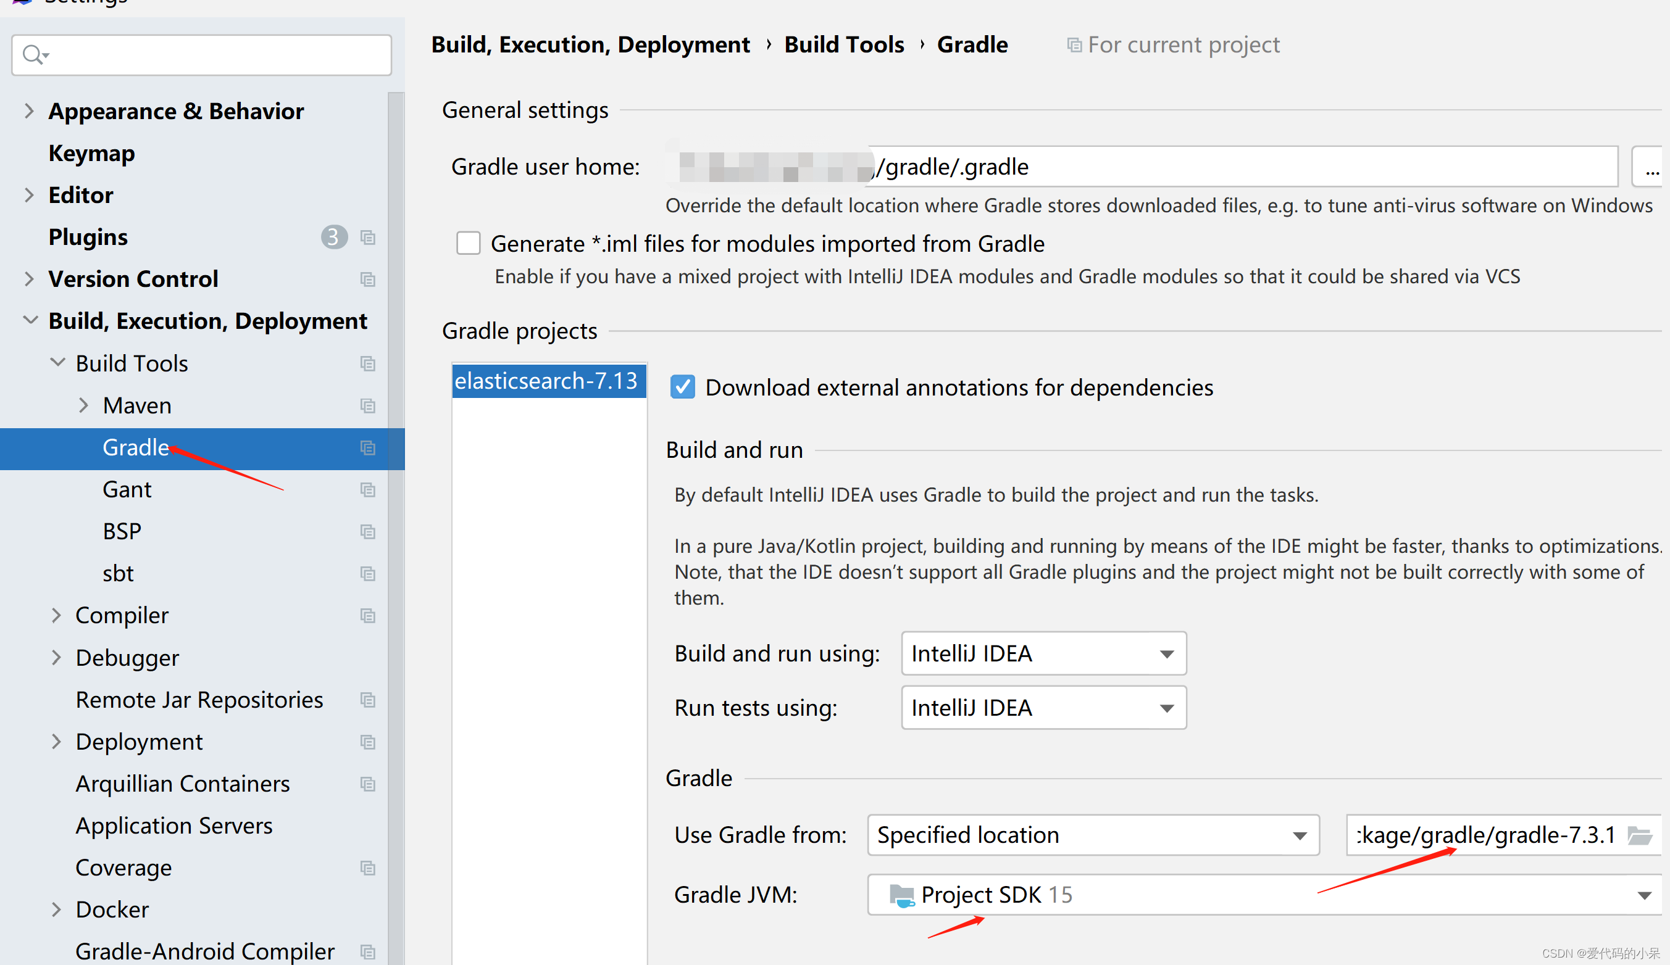Click Build Tools breadcrumb
Screen dimensions: 1670x965
845,44
